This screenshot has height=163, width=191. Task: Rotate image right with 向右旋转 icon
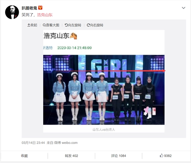[x=88, y=25]
